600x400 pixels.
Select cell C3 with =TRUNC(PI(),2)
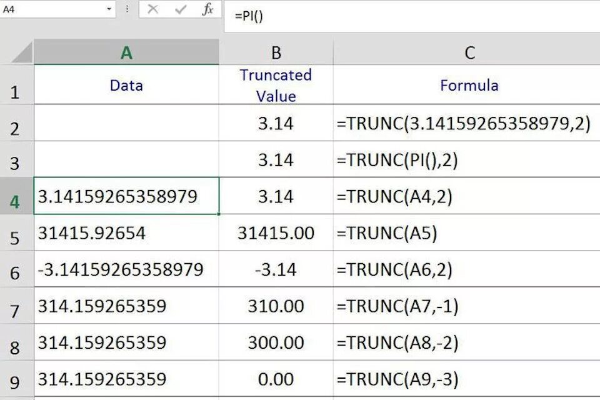pyautogui.click(x=467, y=159)
